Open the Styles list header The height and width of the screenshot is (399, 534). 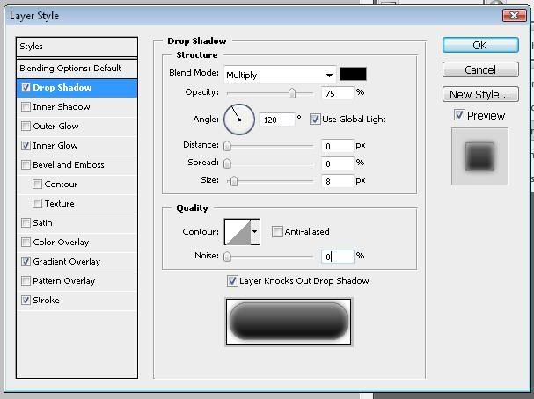click(x=77, y=47)
